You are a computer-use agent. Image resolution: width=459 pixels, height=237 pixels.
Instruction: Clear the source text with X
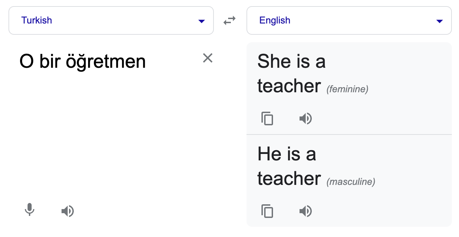(x=207, y=58)
